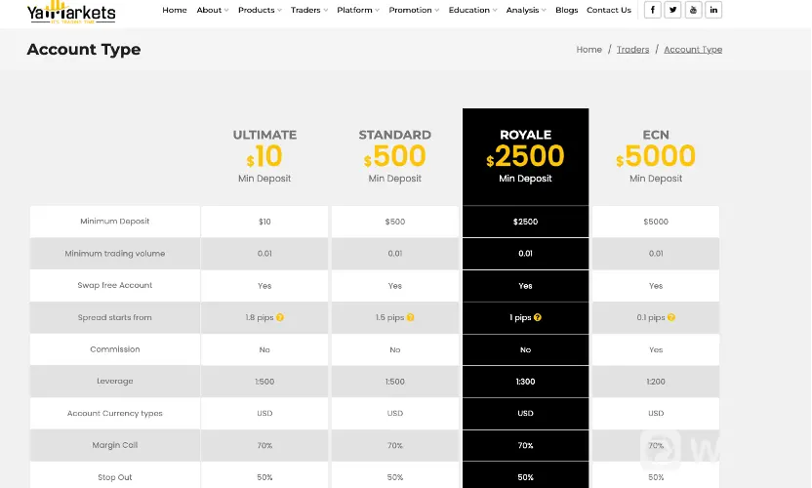Click ECN leverage 1:200 cell

pos(656,382)
